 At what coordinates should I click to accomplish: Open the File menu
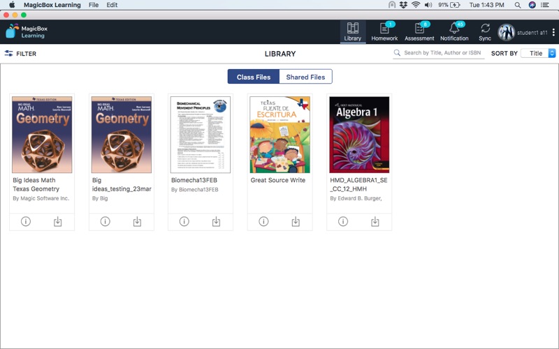pyautogui.click(x=94, y=5)
